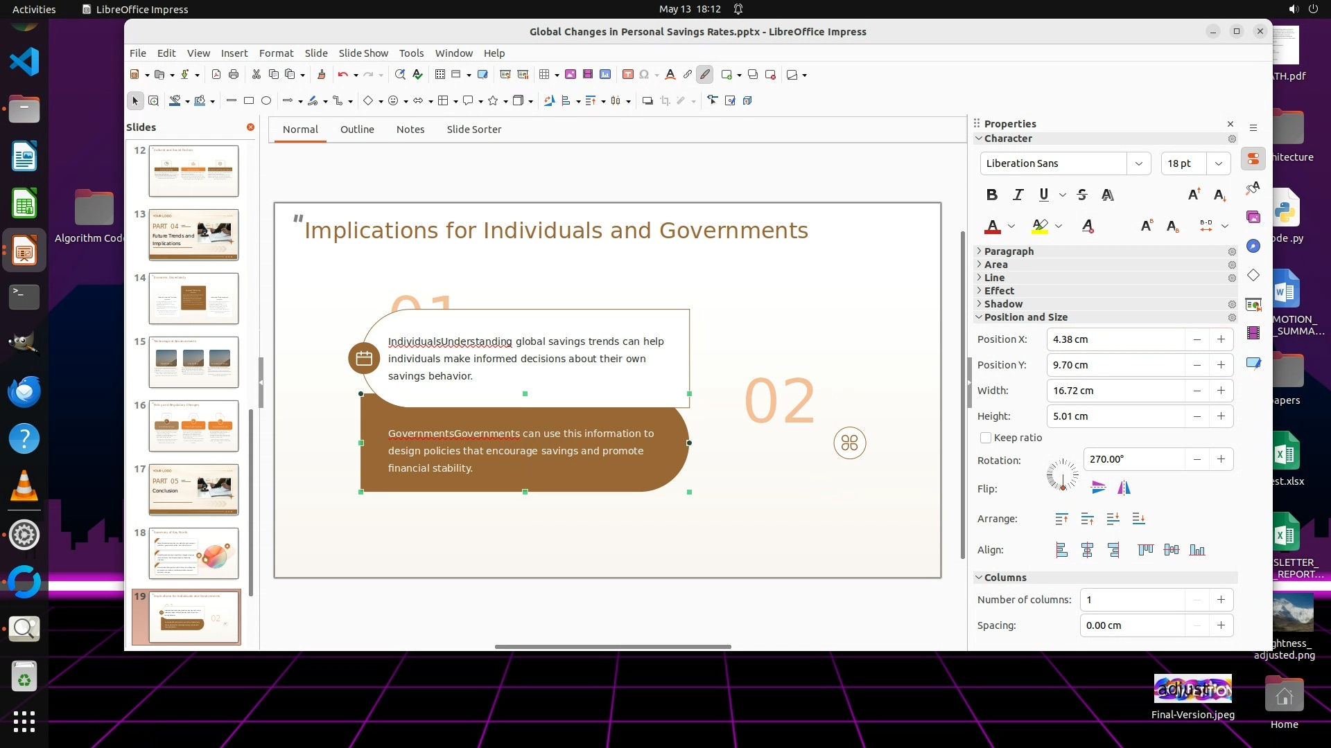
Task: Click the Print icon in the toolbar
Action: tap(234, 75)
